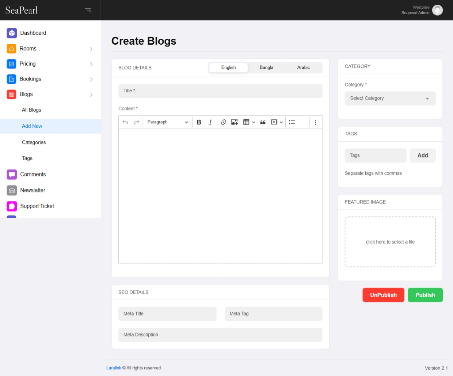Click the redo arrow in editor
Screen dimensions: 453x376
136,122
